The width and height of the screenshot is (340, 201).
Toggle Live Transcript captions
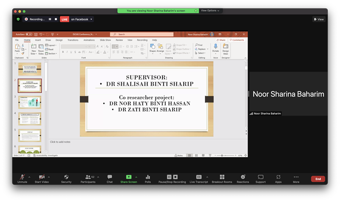point(198,177)
